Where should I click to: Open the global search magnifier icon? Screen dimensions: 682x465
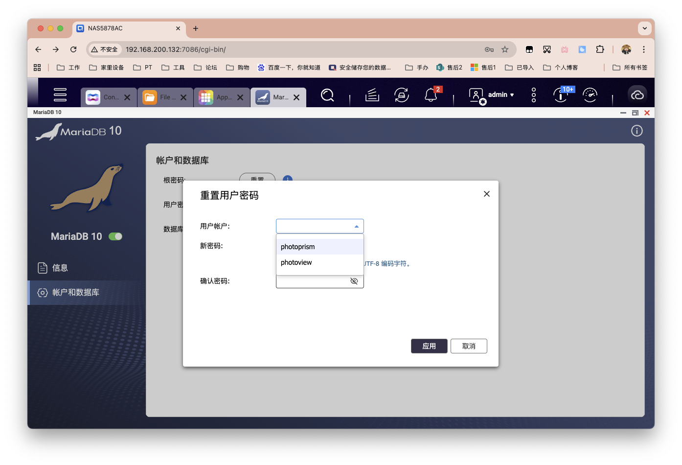[x=327, y=95]
